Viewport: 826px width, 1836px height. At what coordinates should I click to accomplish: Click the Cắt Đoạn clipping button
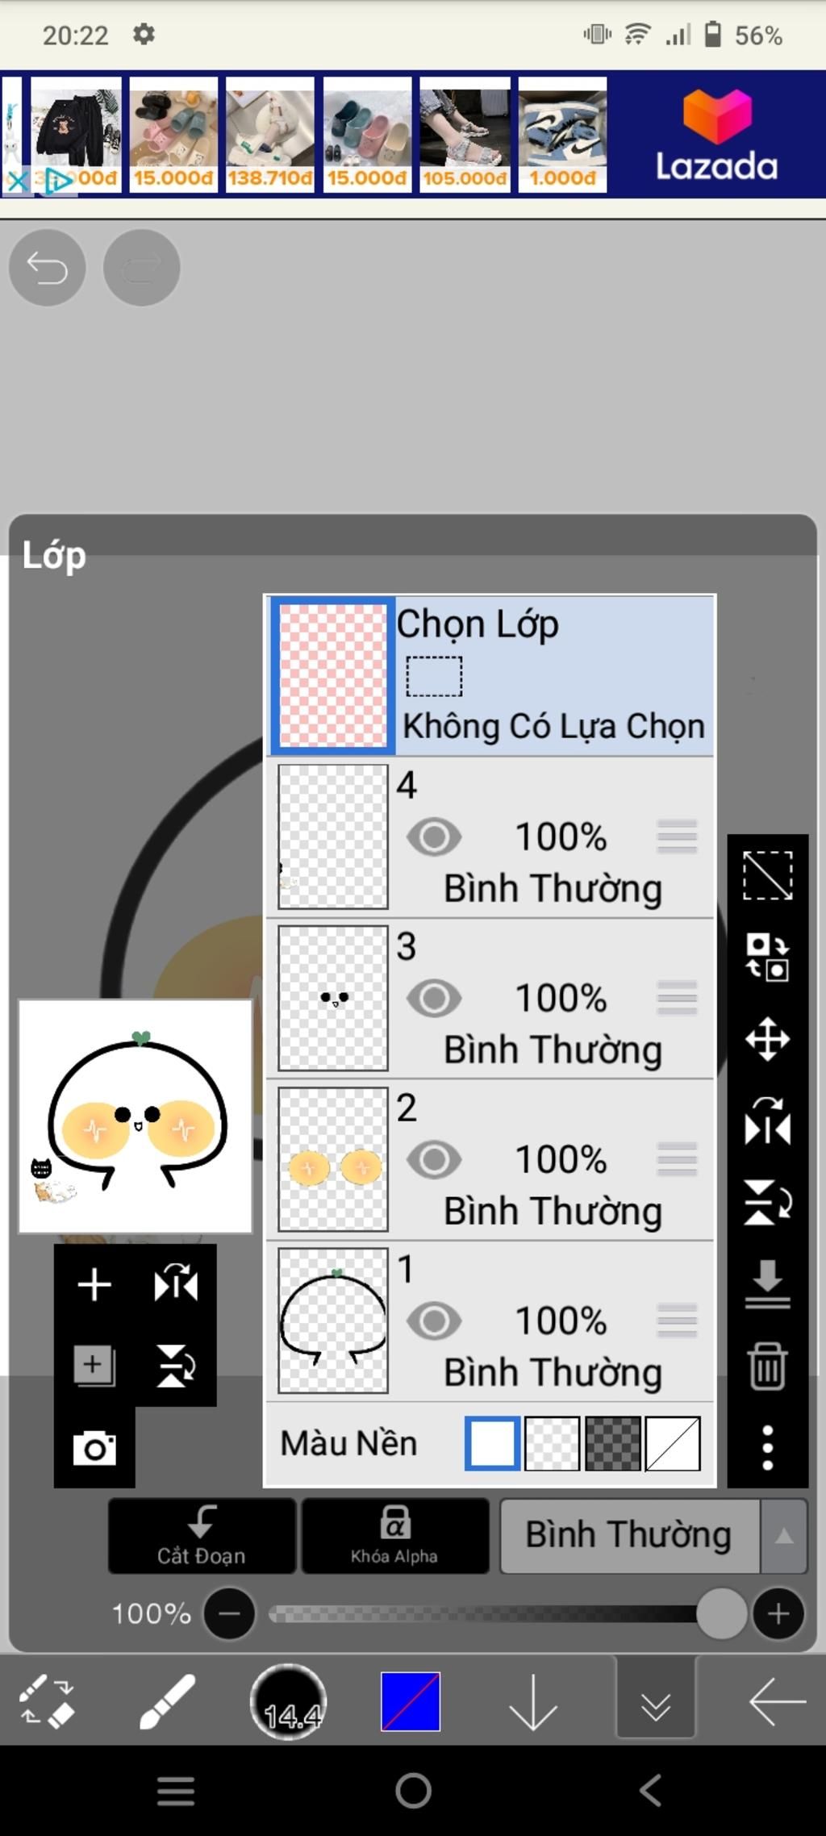[202, 1537]
